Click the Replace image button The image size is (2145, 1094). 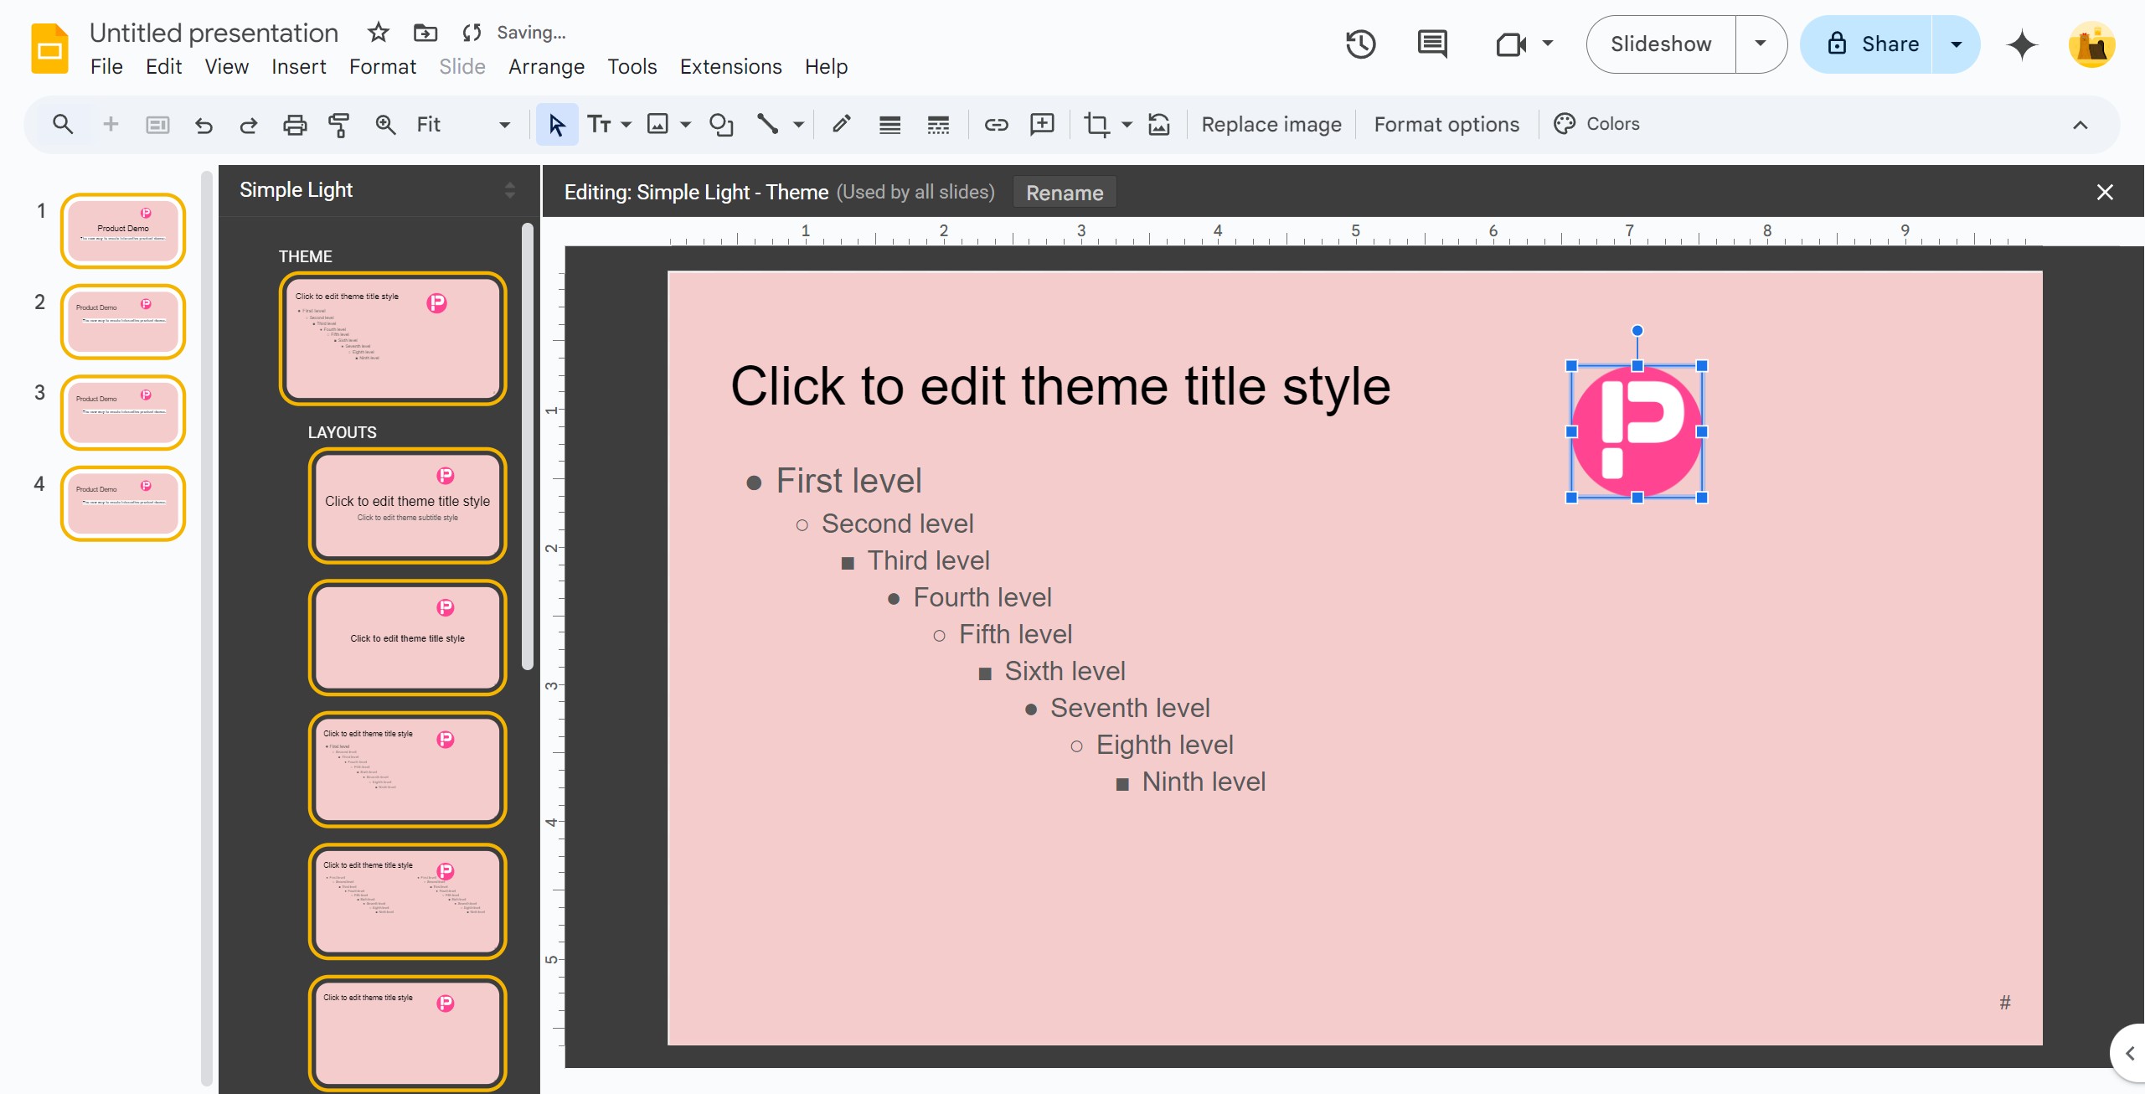1271,125
